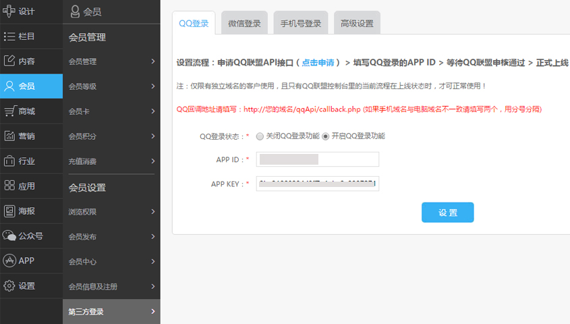Expand 第三方登录 chevron arrow
The height and width of the screenshot is (324, 570).
pos(153,311)
